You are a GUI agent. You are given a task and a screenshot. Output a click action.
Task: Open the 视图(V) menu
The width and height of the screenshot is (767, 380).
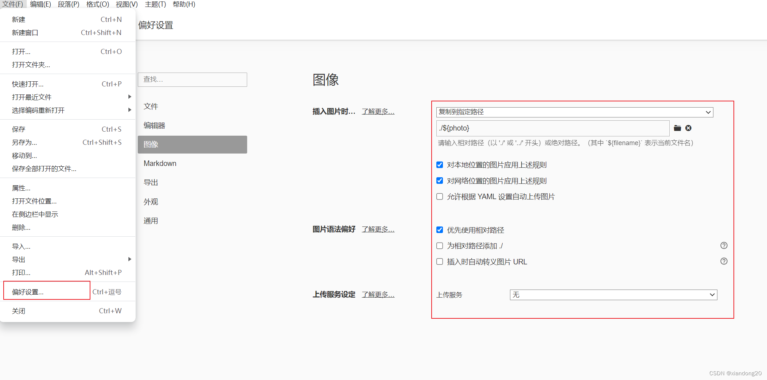(x=127, y=4)
